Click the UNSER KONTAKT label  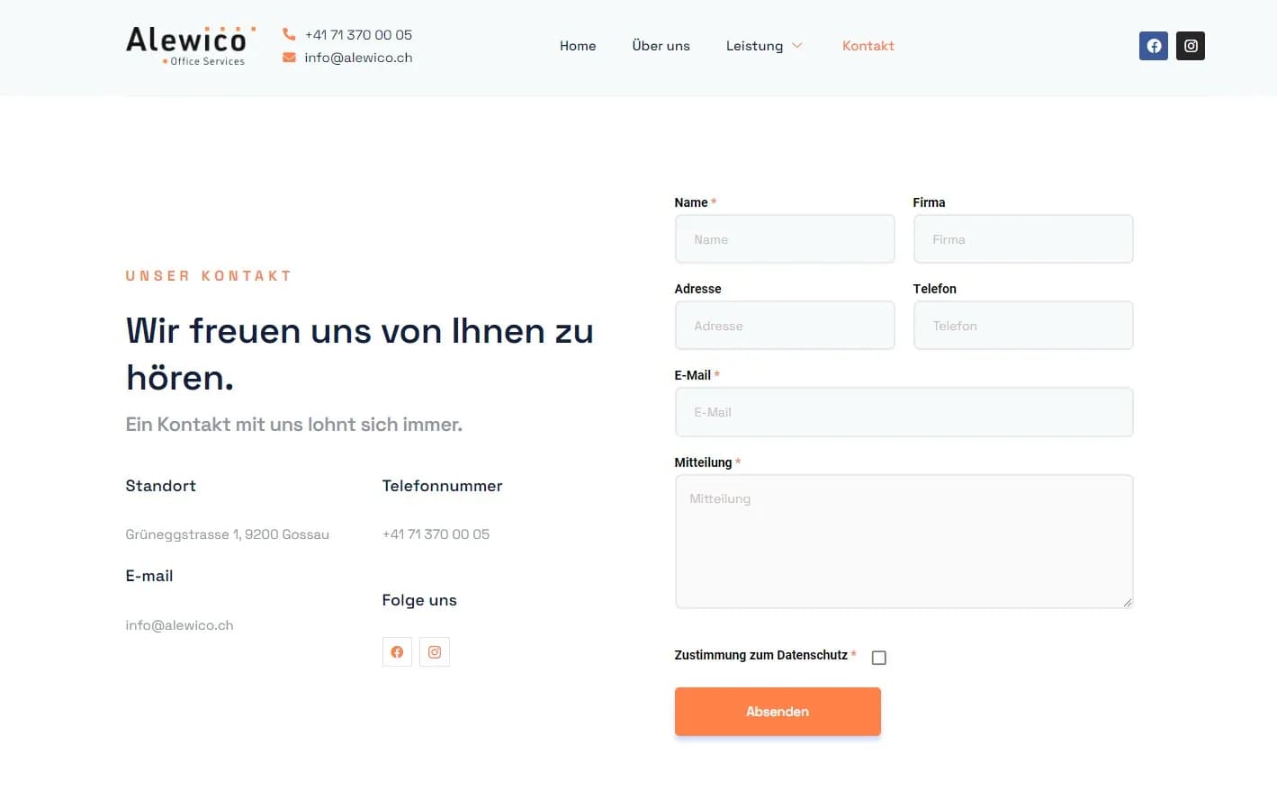point(209,276)
